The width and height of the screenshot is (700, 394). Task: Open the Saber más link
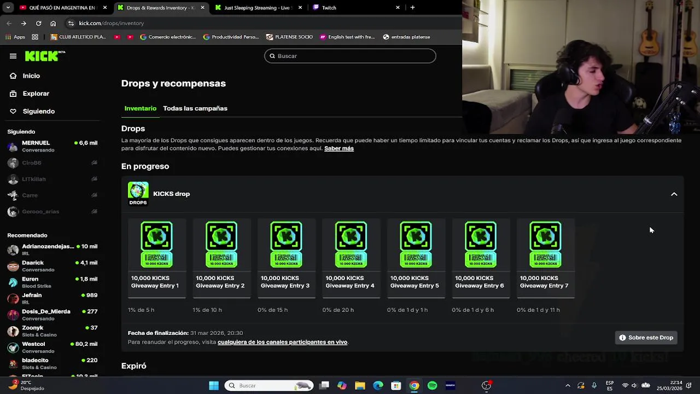click(339, 148)
